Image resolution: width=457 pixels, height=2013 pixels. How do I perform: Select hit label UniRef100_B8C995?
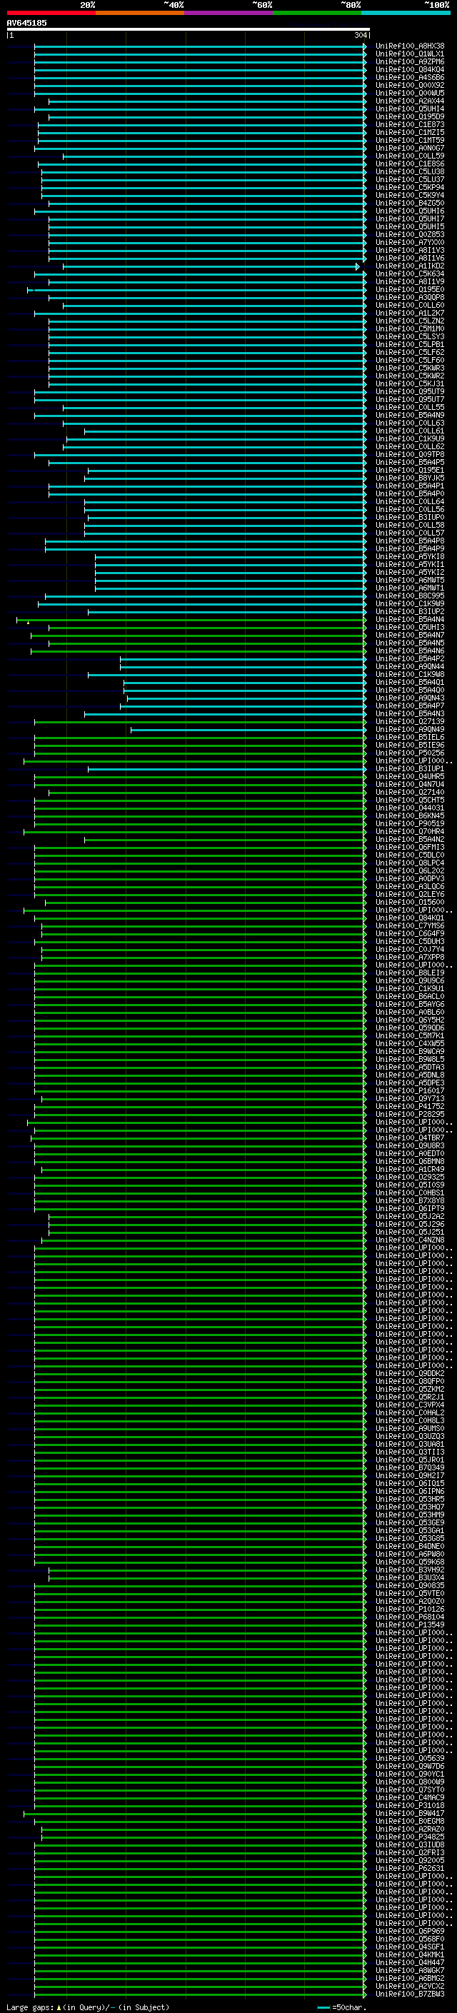(410, 596)
